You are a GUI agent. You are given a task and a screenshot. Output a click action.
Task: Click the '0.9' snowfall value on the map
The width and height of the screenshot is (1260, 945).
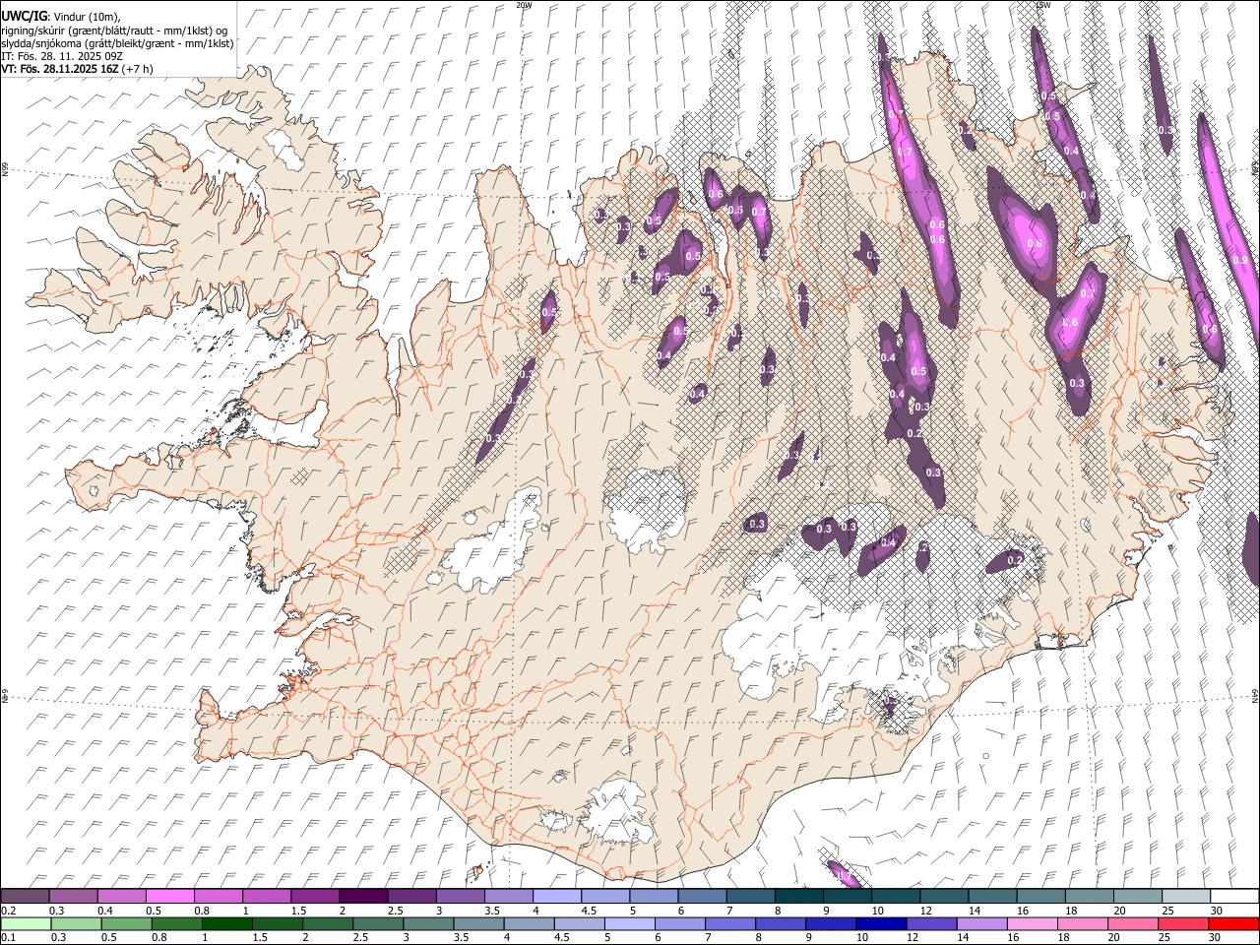pos(1240,260)
